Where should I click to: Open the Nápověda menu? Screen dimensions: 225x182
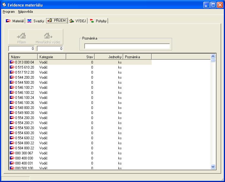coord(26,12)
